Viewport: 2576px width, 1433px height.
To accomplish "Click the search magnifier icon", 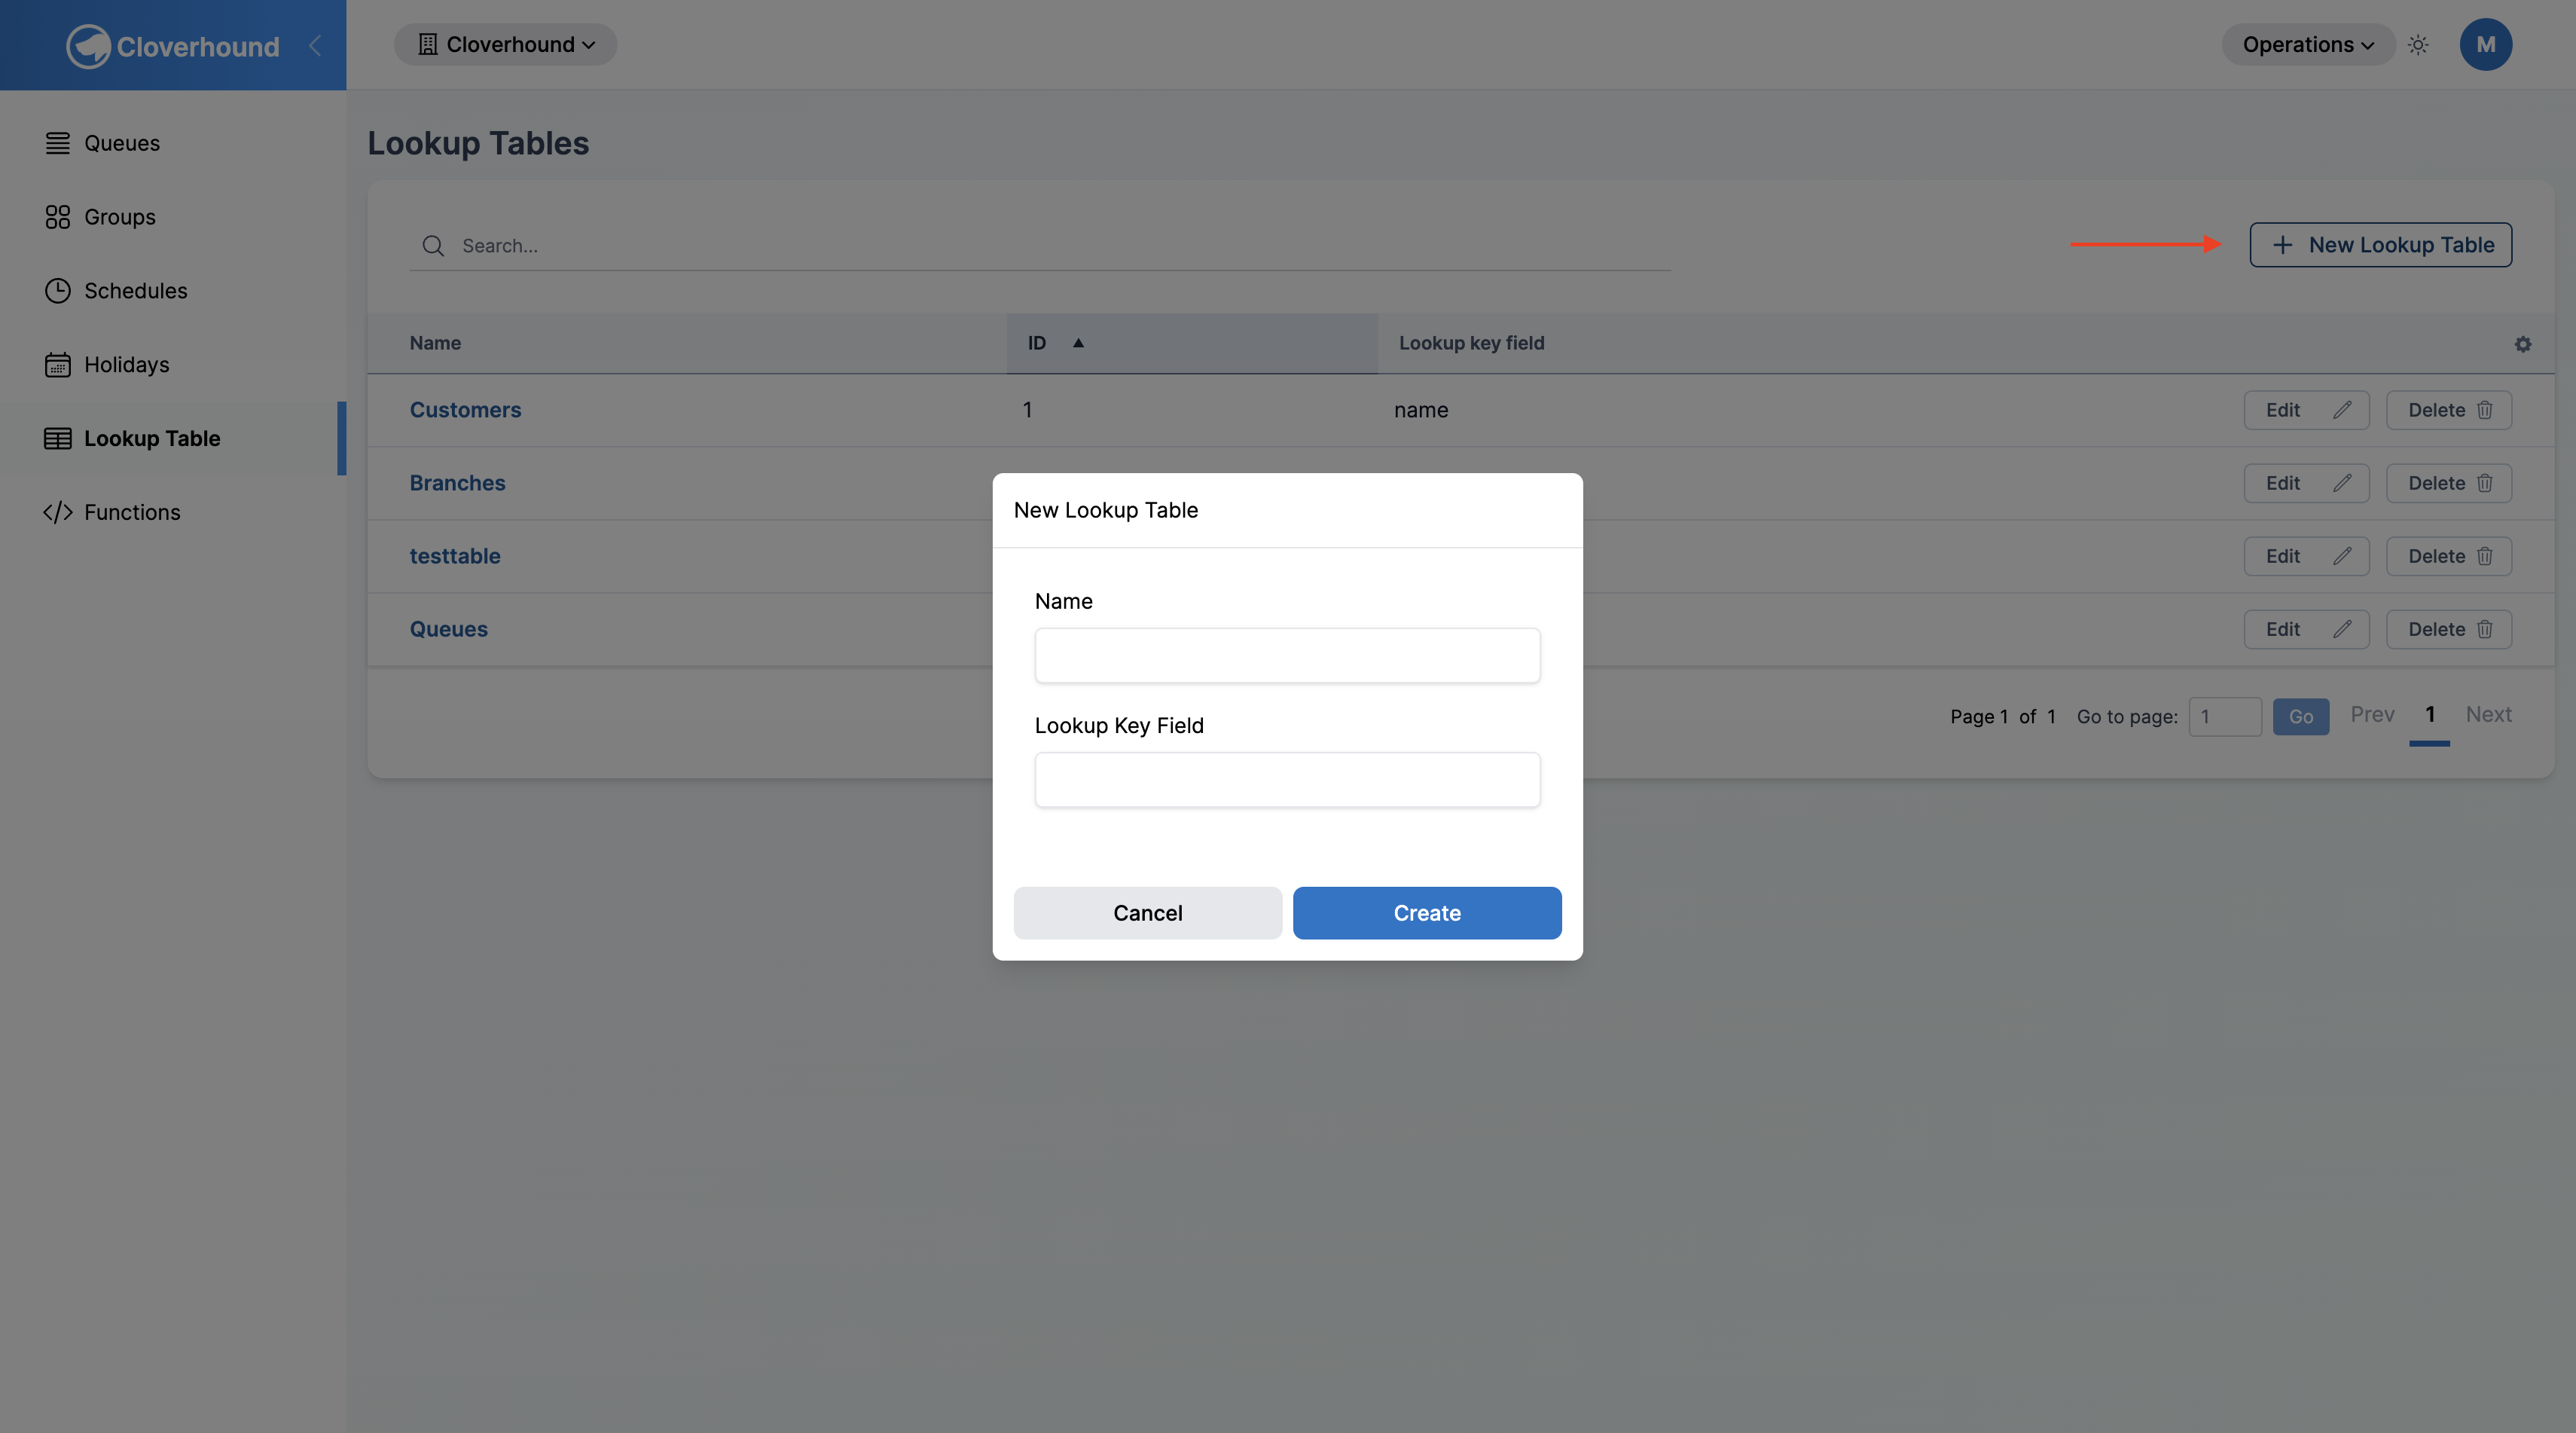I will 433,246.
